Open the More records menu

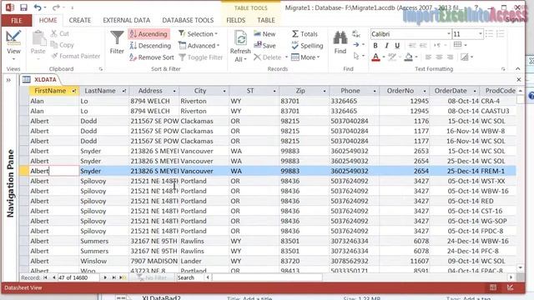[x=305, y=57]
